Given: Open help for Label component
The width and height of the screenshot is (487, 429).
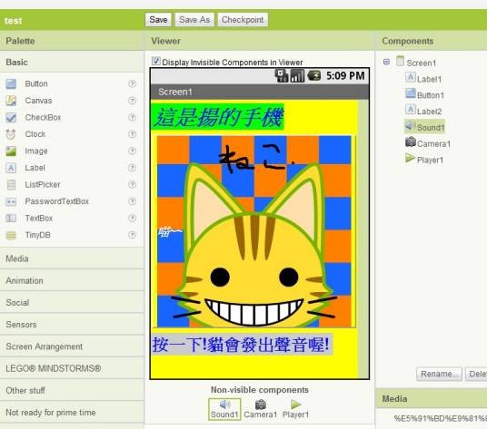Looking at the screenshot, I should click(132, 168).
